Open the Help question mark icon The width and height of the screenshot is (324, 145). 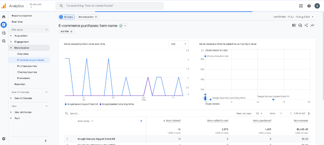point(309,6)
